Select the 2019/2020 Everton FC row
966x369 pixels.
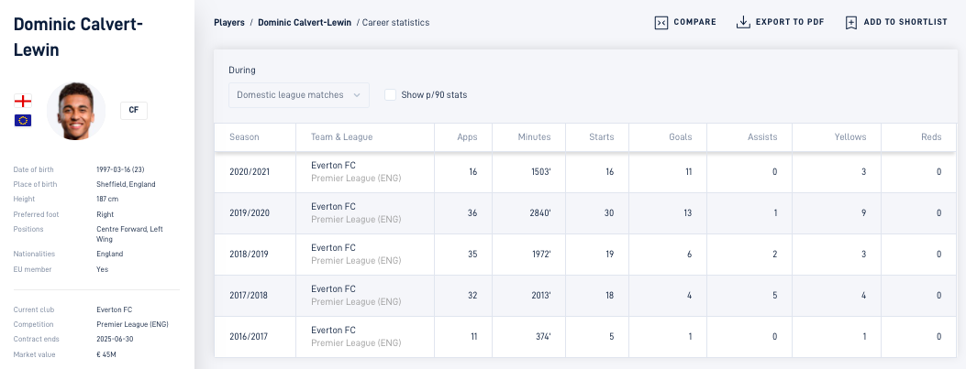(x=585, y=212)
